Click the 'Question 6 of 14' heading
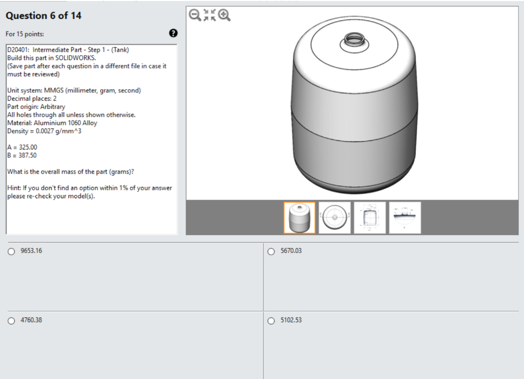 coord(43,16)
